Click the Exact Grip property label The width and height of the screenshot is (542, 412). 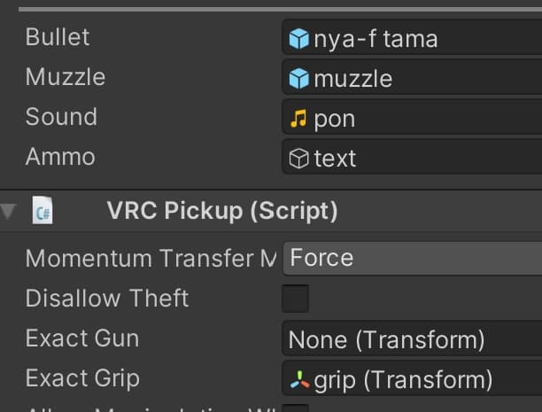tap(82, 378)
